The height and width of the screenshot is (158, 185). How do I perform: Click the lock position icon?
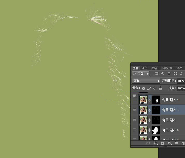point(155,88)
